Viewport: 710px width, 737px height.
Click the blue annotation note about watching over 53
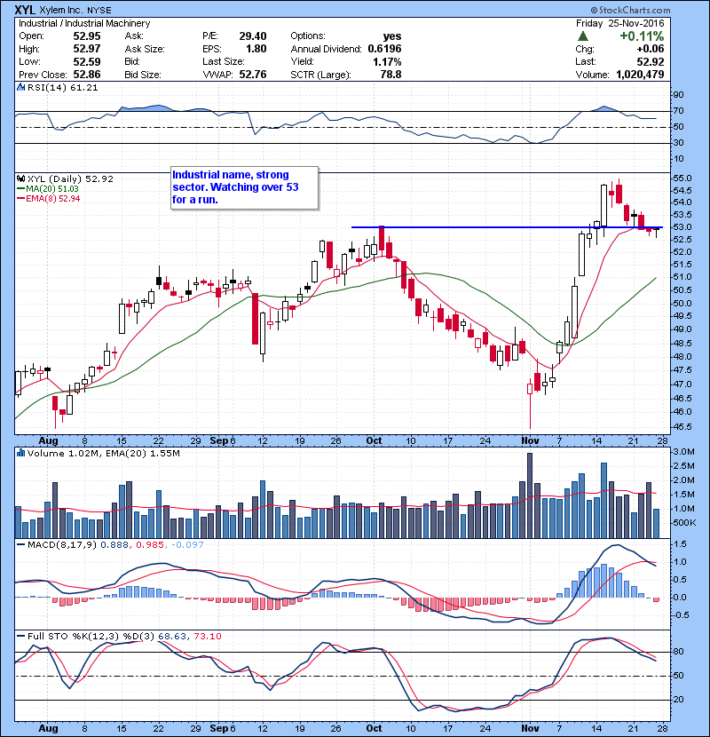coord(244,187)
